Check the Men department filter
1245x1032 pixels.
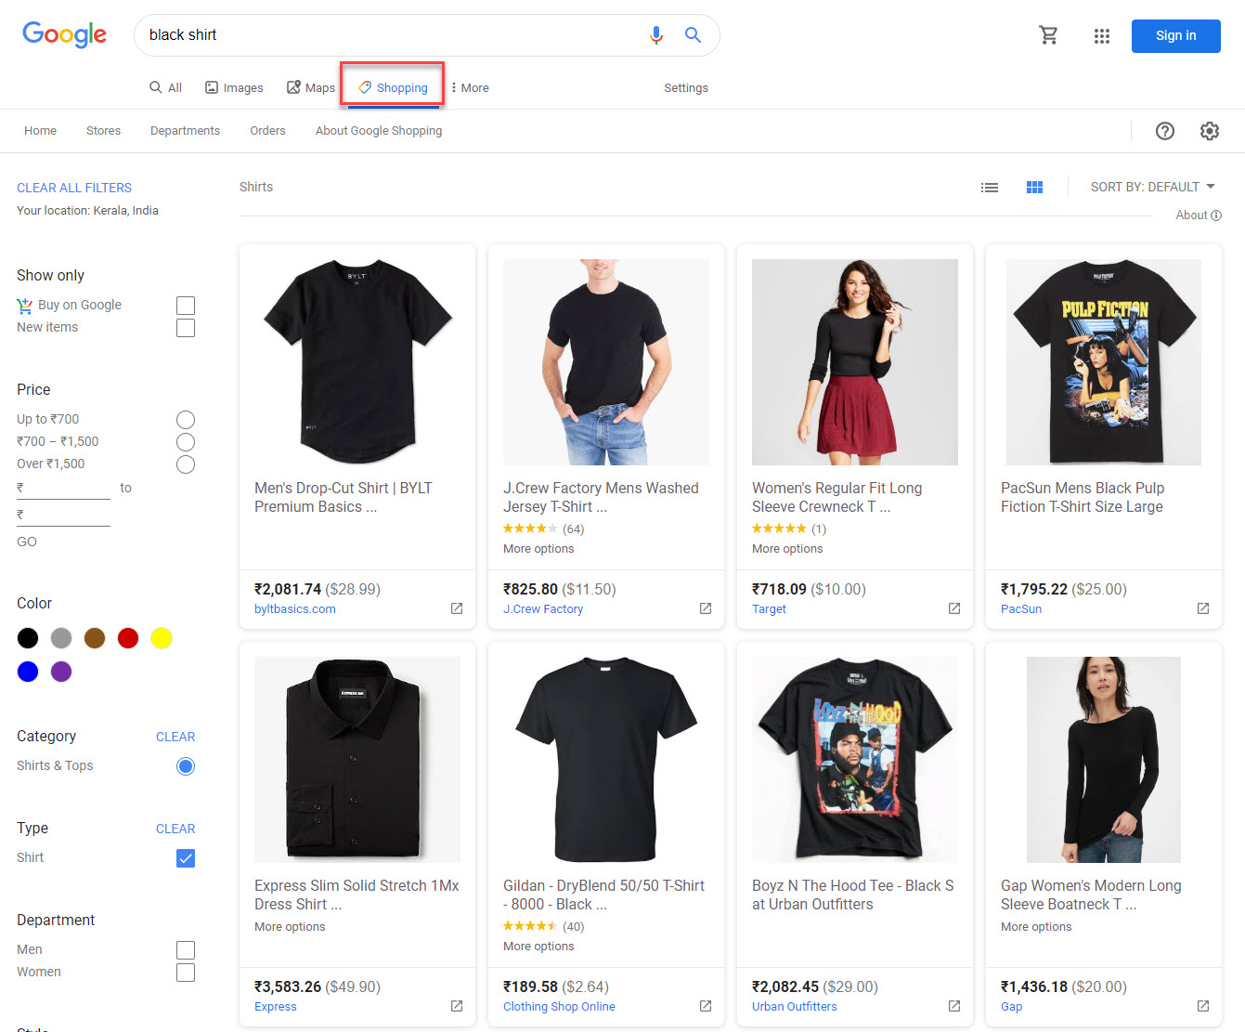pyautogui.click(x=186, y=950)
